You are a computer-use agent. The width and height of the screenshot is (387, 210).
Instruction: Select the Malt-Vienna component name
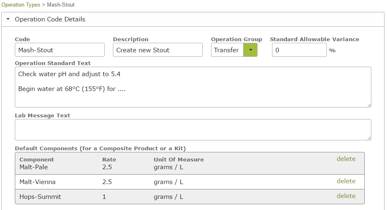tap(38, 182)
